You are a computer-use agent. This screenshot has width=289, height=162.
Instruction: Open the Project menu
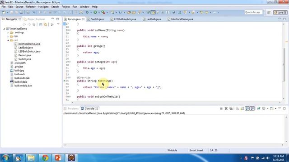(x=65, y=7)
